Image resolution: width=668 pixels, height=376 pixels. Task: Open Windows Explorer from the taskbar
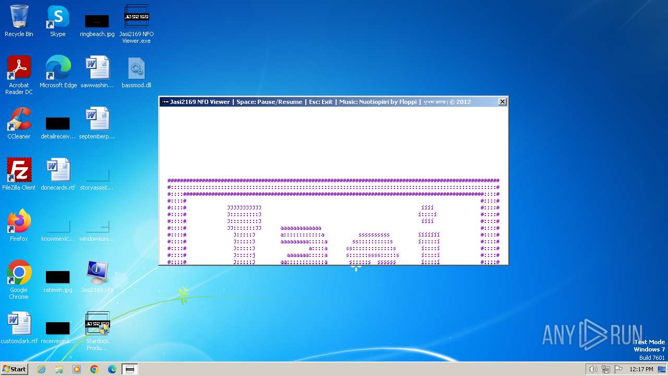point(59,369)
